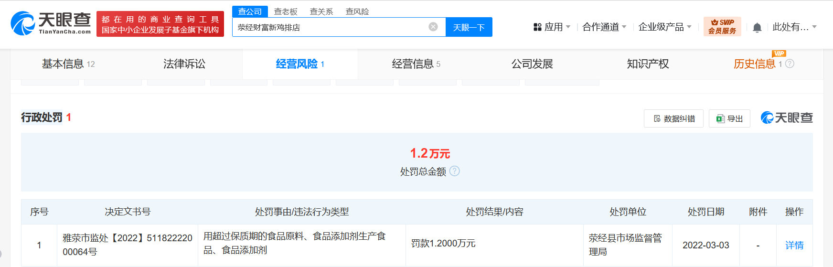Click the 处罚事由/违法行为类型 column header
The height and width of the screenshot is (267, 833).
pos(302,212)
